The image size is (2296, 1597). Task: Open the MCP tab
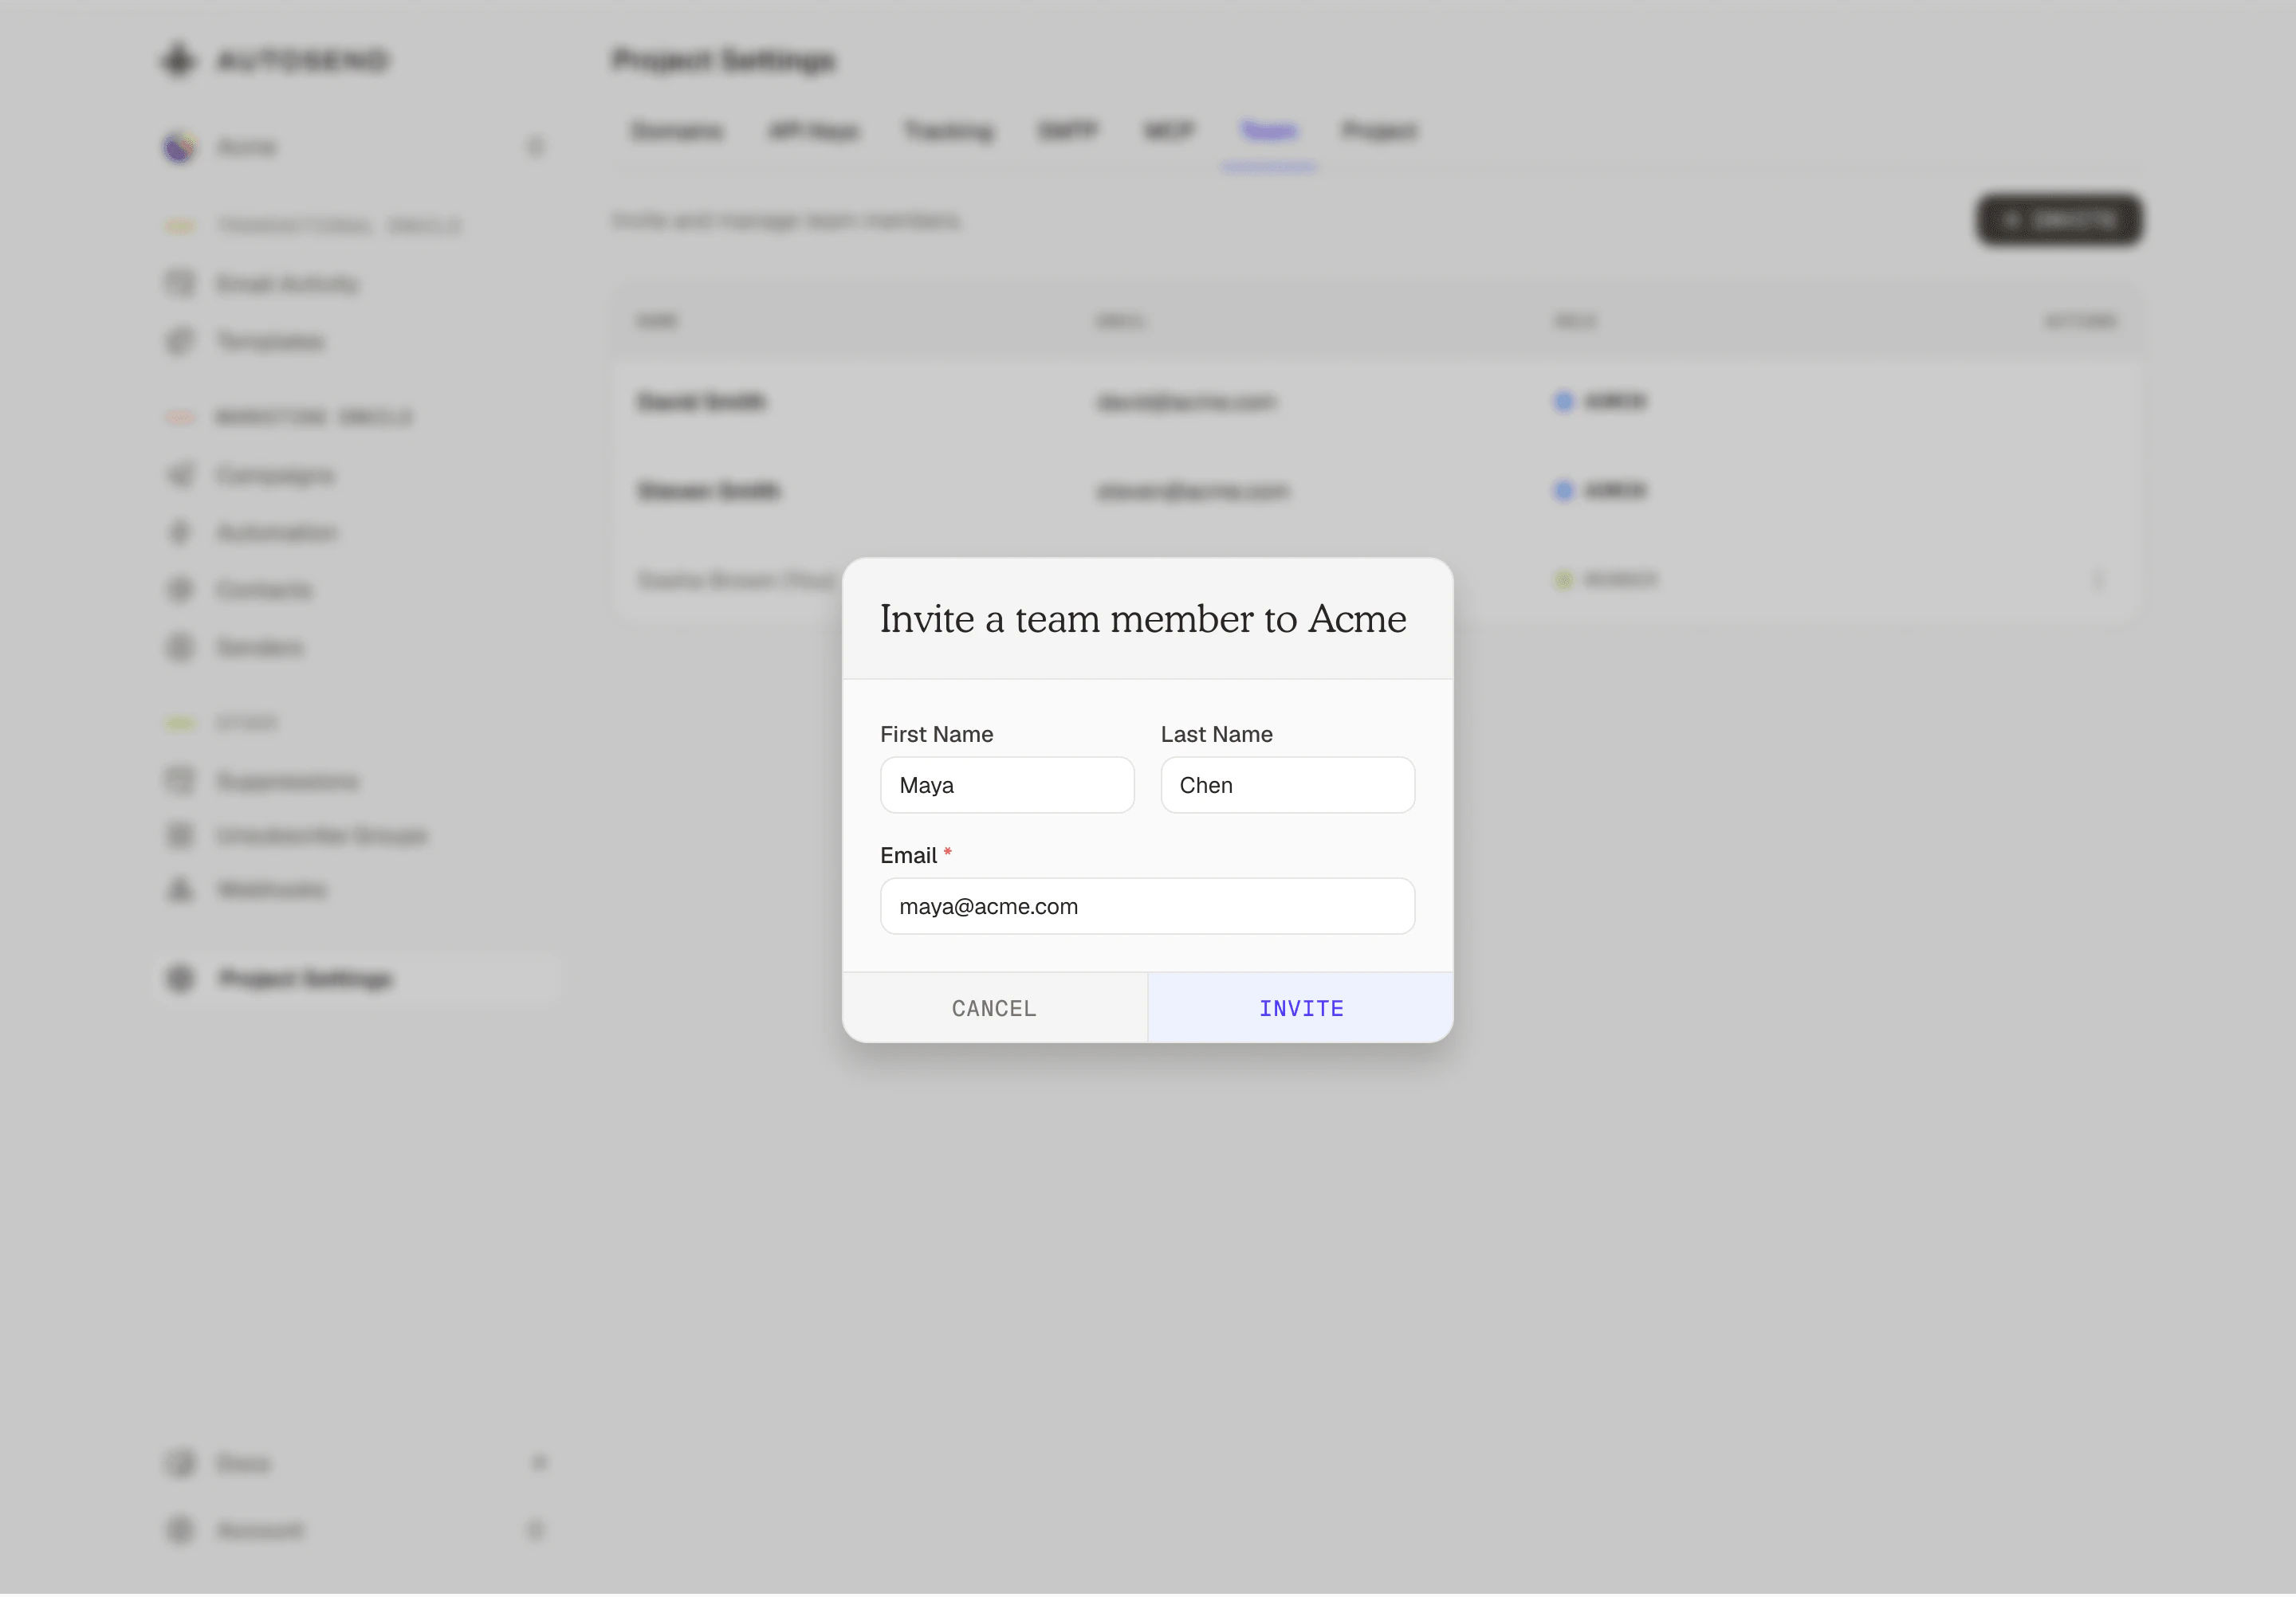coord(1169,131)
